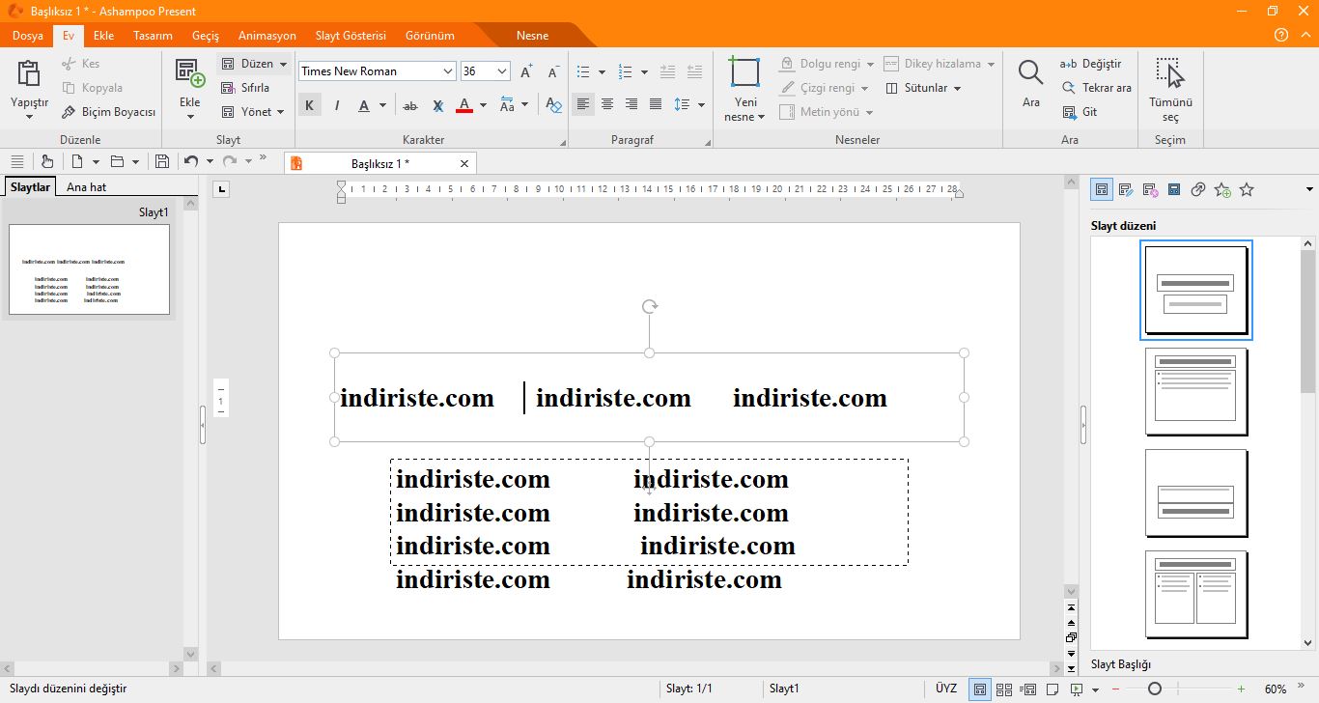Align text right
The height and width of the screenshot is (703, 1319).
[631, 104]
